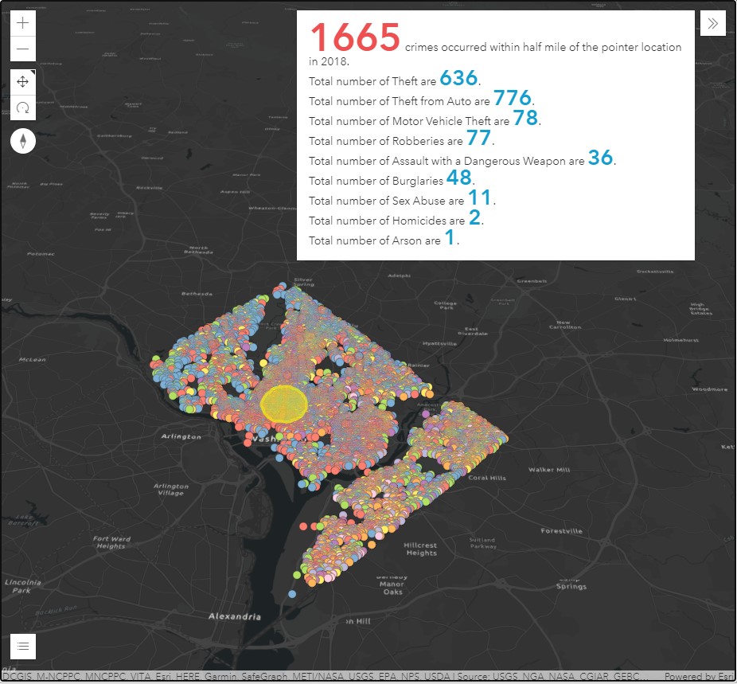Zoom in with the plus button
This screenshot has height=684, width=737.
click(23, 23)
